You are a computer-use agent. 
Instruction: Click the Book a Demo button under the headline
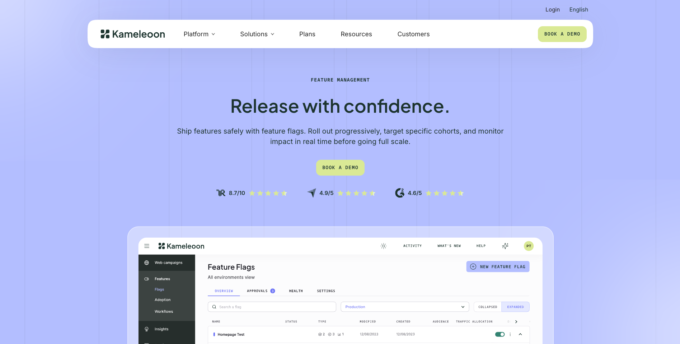340,168
